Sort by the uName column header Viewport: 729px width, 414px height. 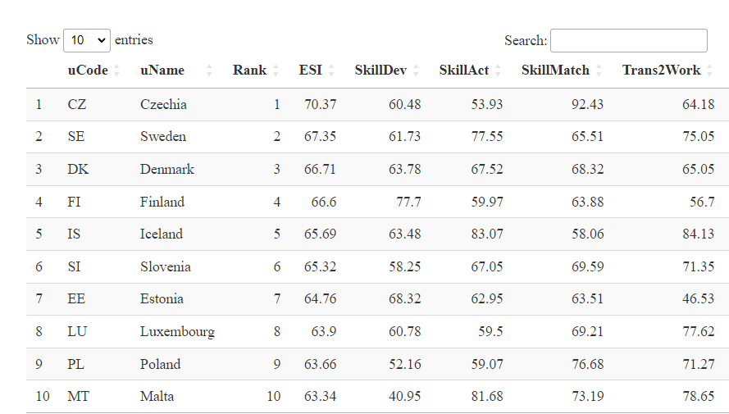tap(162, 71)
